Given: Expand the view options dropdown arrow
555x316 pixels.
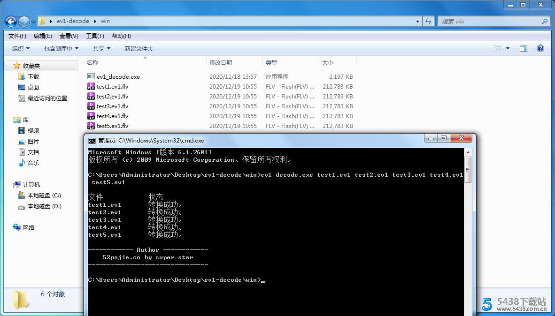Looking at the screenshot, I should pyautogui.click(x=508, y=48).
